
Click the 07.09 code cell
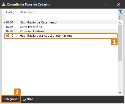click(x=10, y=31)
